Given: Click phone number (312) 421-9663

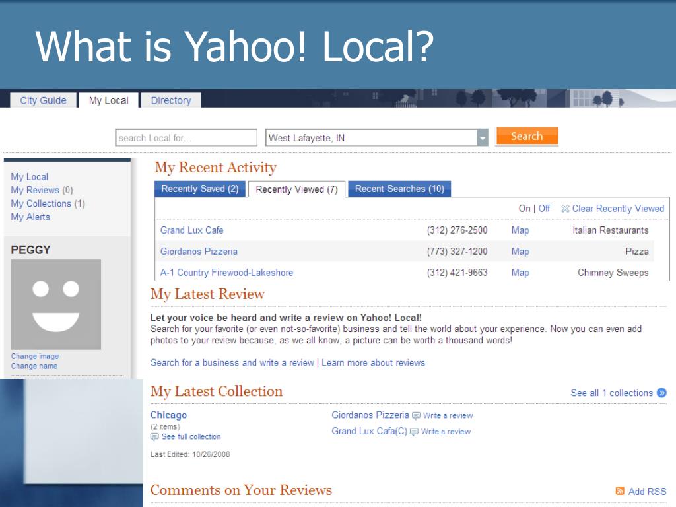Looking at the screenshot, I should coord(457,273).
